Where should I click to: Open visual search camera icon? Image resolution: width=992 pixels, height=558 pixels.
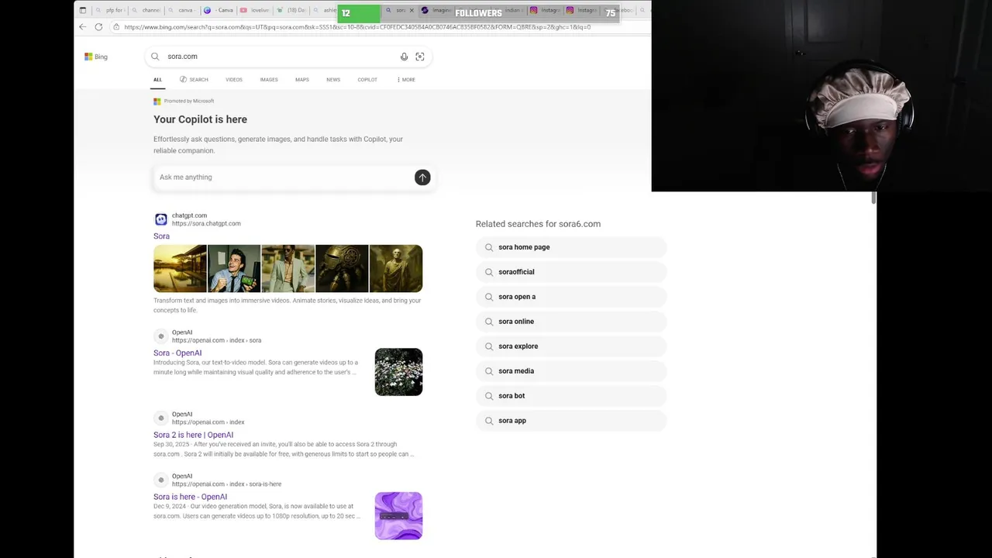(x=420, y=57)
